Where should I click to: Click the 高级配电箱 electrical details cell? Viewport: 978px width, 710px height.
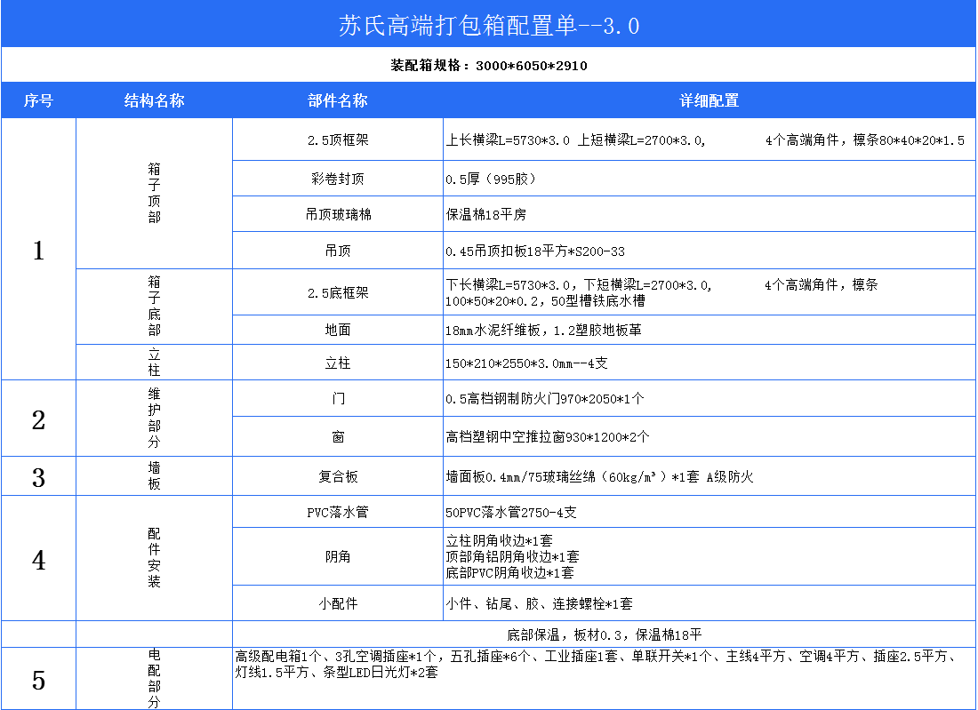click(604, 679)
